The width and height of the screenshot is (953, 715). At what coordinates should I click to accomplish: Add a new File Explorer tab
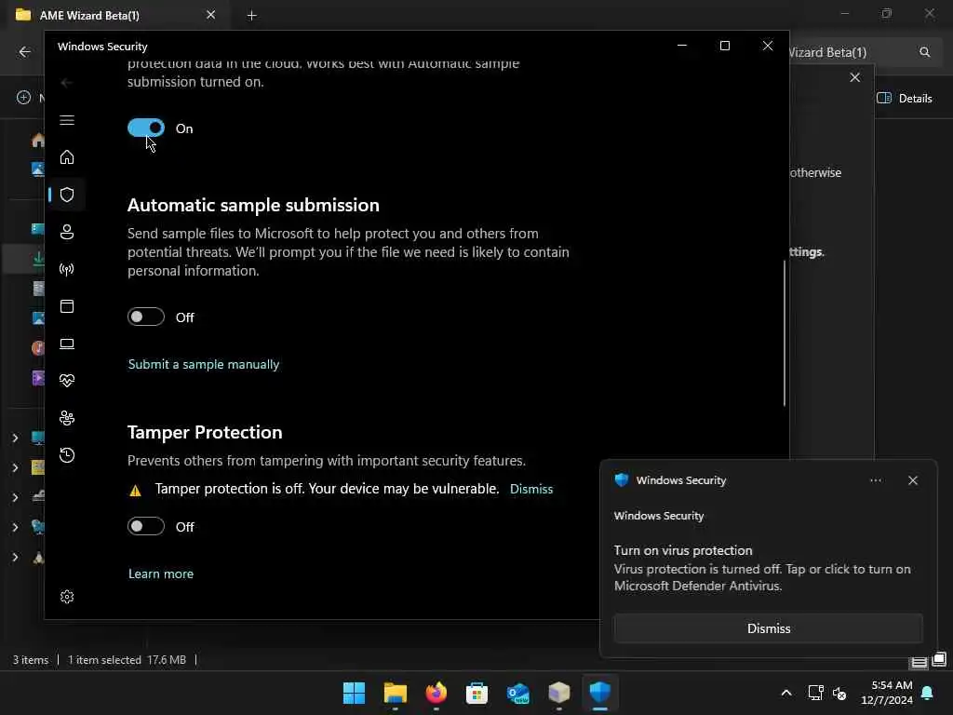click(x=251, y=15)
